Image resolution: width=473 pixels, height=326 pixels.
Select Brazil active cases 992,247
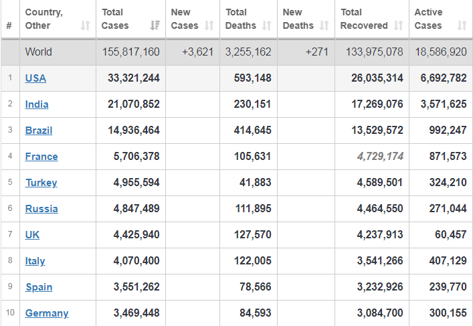tap(448, 131)
